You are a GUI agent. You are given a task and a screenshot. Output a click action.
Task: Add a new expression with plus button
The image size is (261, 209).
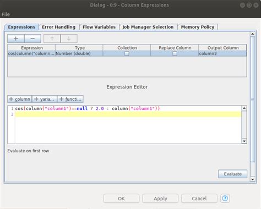tap(16, 38)
